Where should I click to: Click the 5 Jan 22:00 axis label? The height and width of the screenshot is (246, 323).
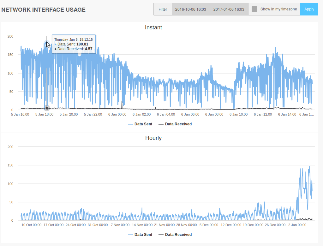click(93, 114)
